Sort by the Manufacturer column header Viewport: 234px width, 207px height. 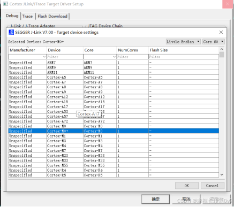pyautogui.click(x=27, y=50)
